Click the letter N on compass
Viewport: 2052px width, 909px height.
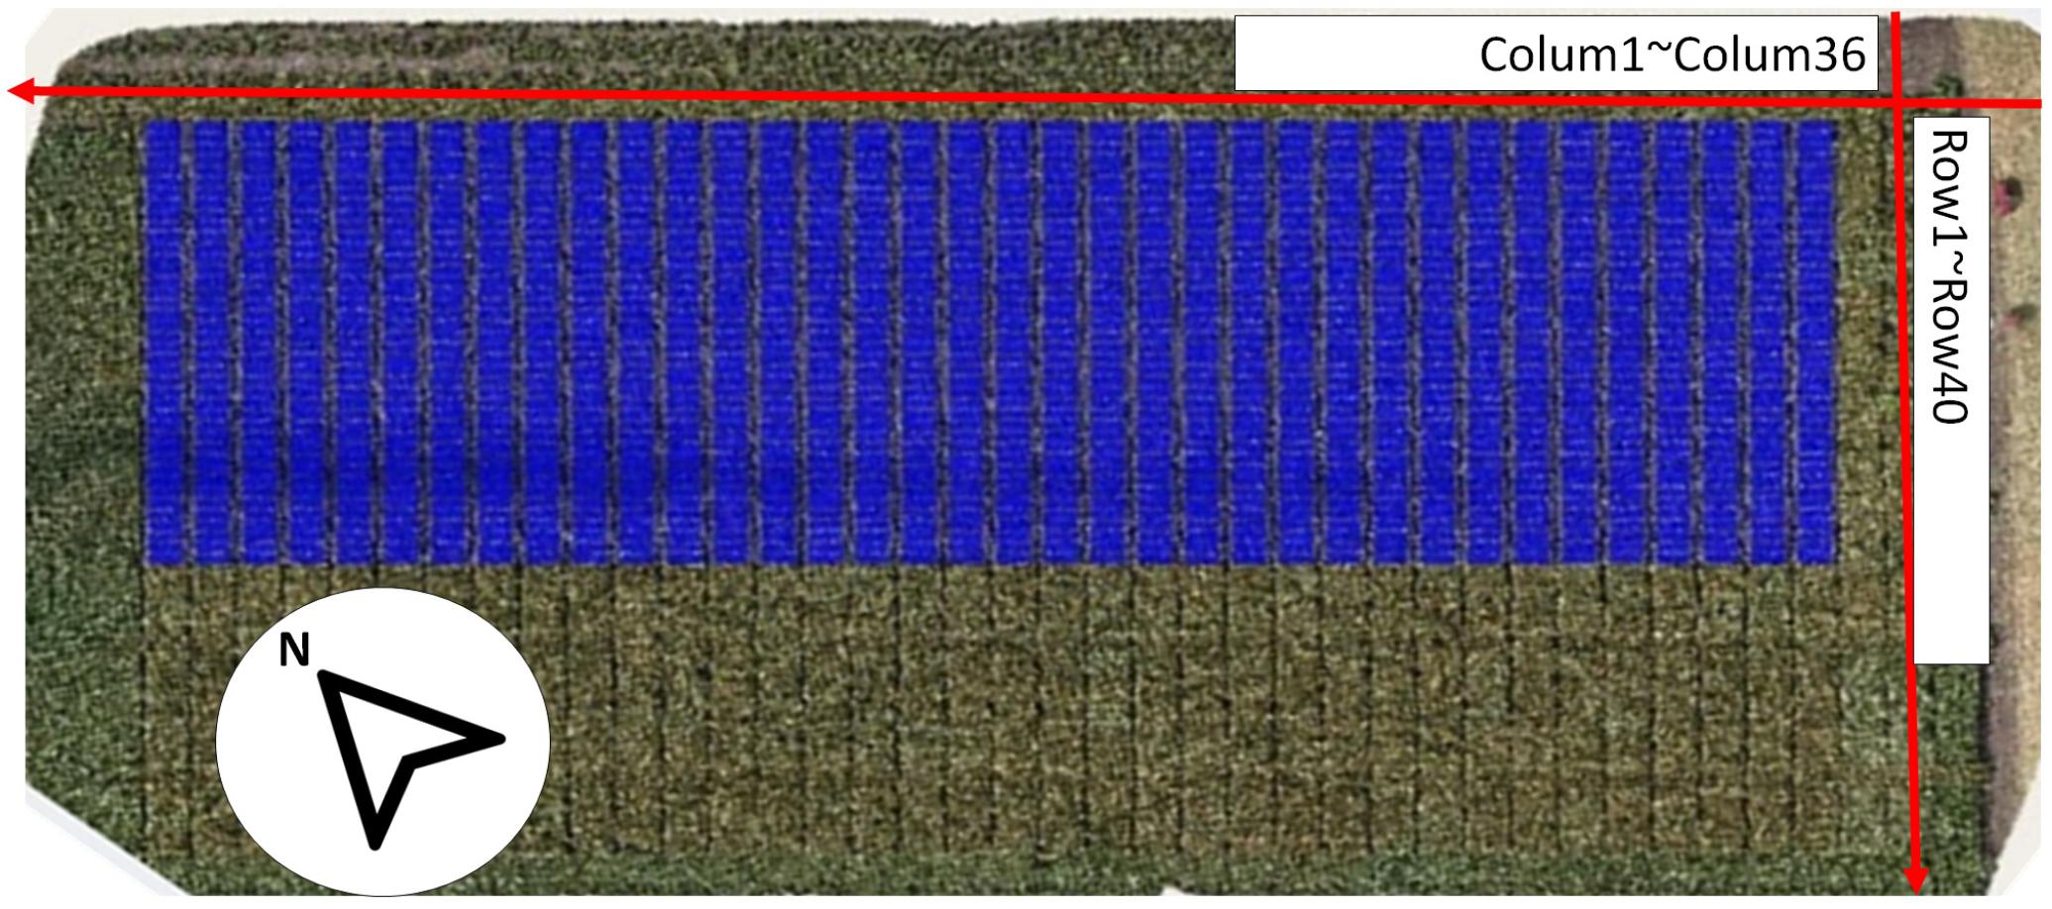(x=294, y=651)
